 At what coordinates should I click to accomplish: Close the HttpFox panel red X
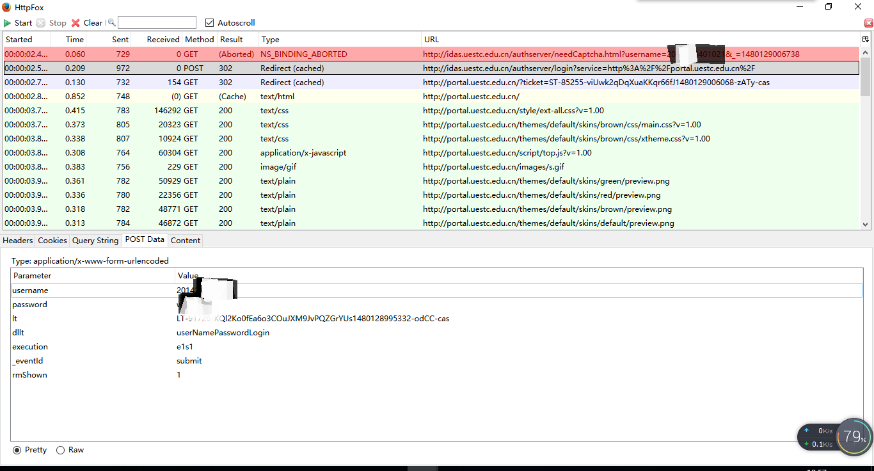(868, 23)
